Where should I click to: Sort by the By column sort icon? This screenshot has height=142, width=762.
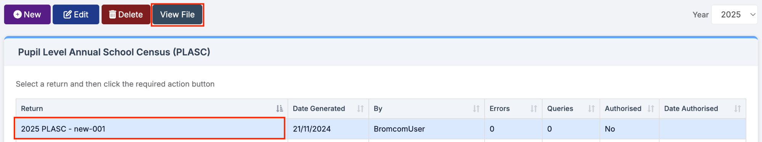[x=476, y=109]
